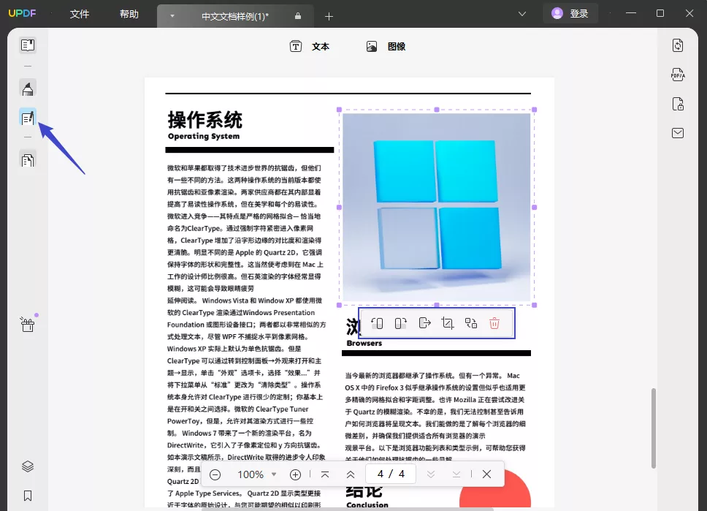This screenshot has height=511, width=707.
Task: Open the Organize Pages tool
Action: (28, 160)
